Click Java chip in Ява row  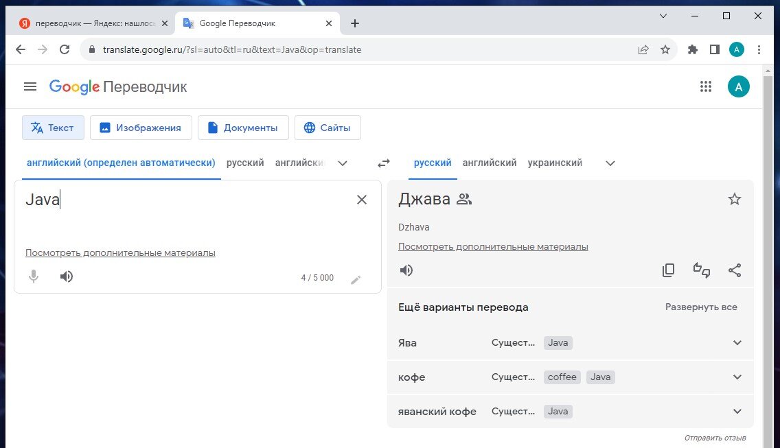coord(558,342)
